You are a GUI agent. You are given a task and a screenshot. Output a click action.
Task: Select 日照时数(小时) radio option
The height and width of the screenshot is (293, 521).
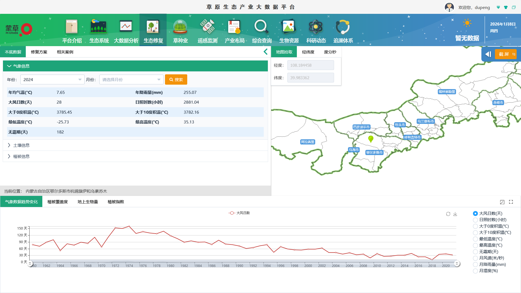(475, 220)
